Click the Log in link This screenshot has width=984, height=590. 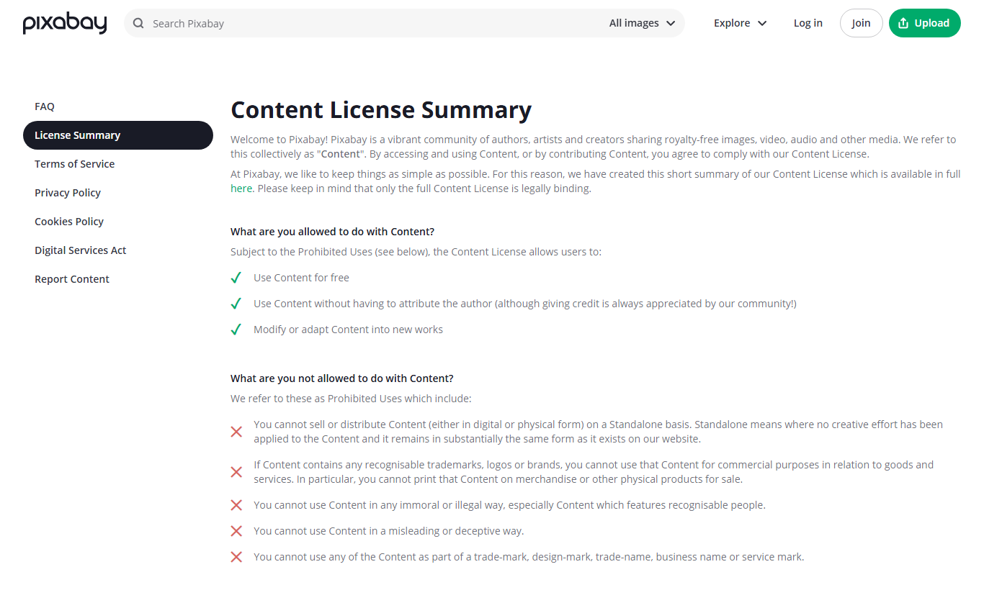point(808,23)
